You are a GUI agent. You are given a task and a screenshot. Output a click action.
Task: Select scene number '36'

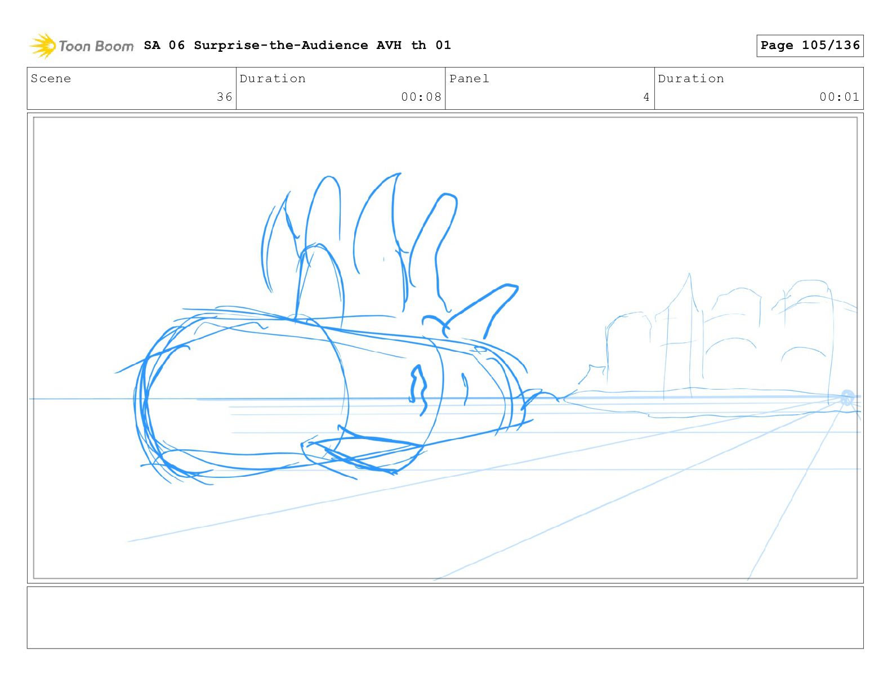225,97
